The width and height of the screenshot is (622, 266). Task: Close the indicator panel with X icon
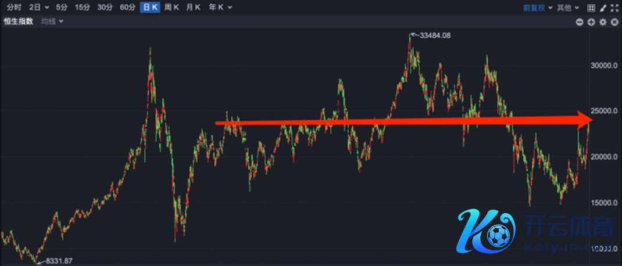point(614,22)
